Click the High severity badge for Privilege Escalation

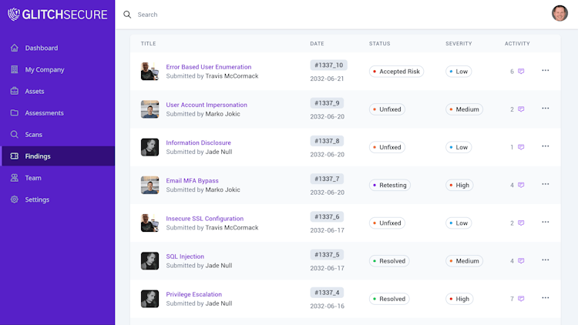[460, 299]
